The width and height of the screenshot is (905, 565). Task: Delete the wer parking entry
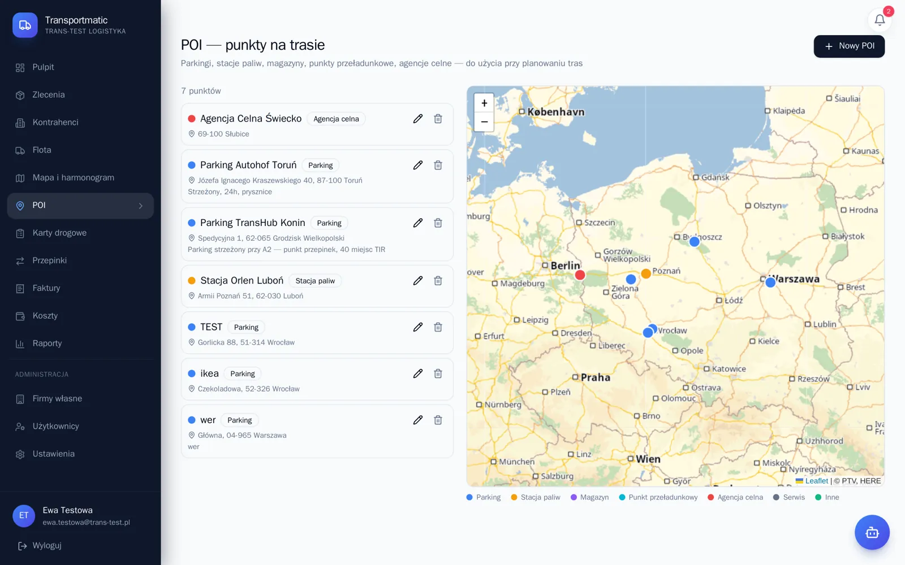tap(438, 420)
